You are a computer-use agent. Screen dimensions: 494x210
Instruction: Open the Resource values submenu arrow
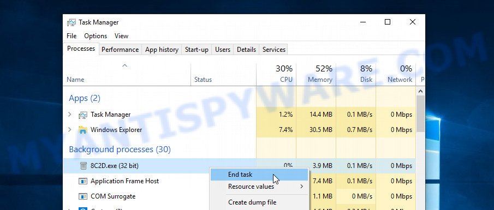click(301, 187)
